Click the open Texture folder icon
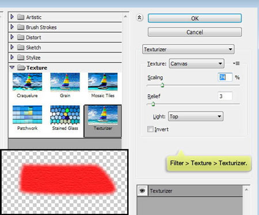259x215 pixels. tap(21, 67)
